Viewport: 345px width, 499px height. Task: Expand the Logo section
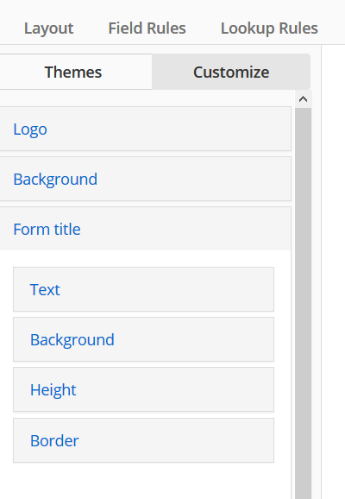pyautogui.click(x=145, y=129)
